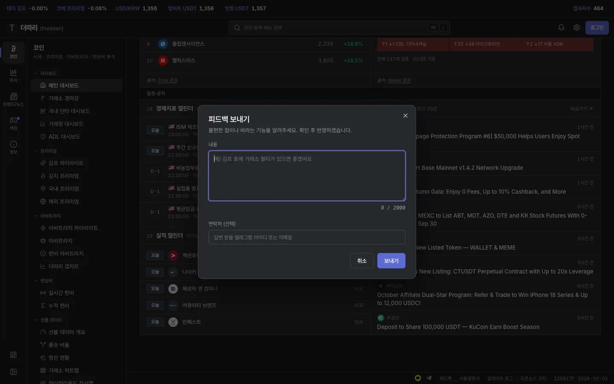
Task: Click the signal icon beside 실시간 펀비
Action: pos(43,293)
